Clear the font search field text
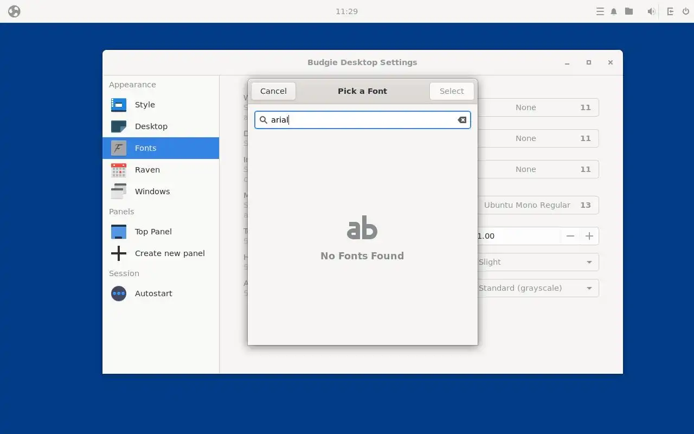Viewport: 694px width, 434px height. 462,120
